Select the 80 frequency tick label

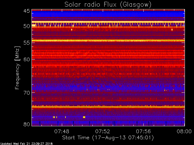point(27,124)
